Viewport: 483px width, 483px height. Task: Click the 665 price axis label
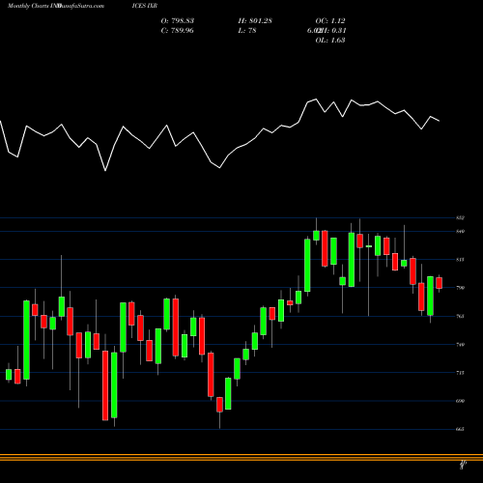tap(460, 429)
